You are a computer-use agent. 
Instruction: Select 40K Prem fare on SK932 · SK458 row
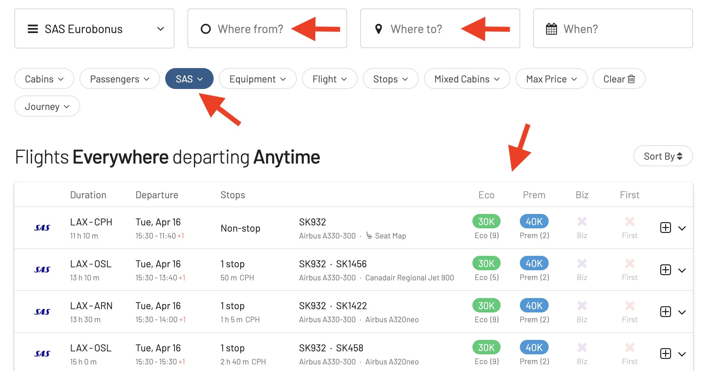coord(534,347)
